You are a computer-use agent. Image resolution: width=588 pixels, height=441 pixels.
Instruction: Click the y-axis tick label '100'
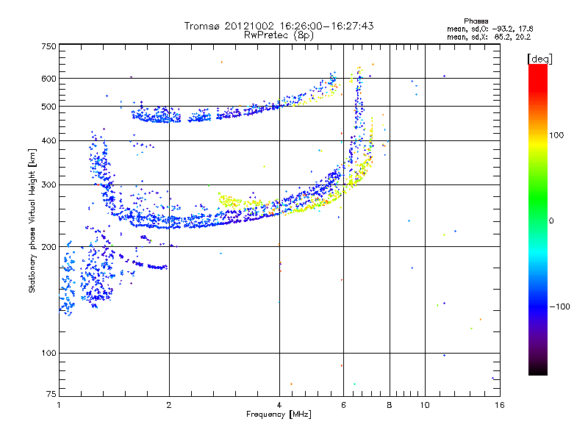(49, 353)
